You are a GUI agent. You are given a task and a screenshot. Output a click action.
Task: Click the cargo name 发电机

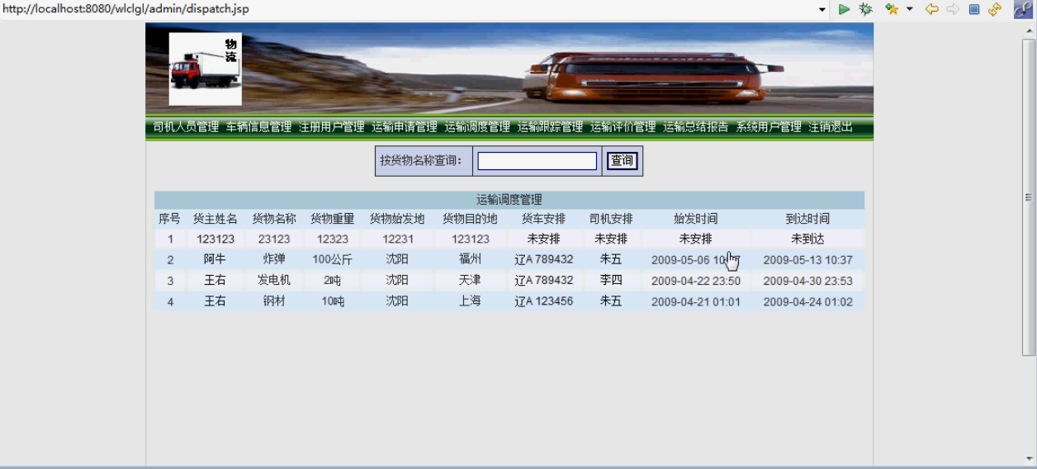[274, 281]
